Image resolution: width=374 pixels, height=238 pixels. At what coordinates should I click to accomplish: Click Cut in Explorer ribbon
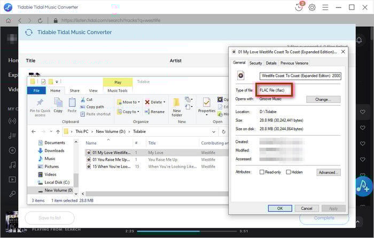87,99
